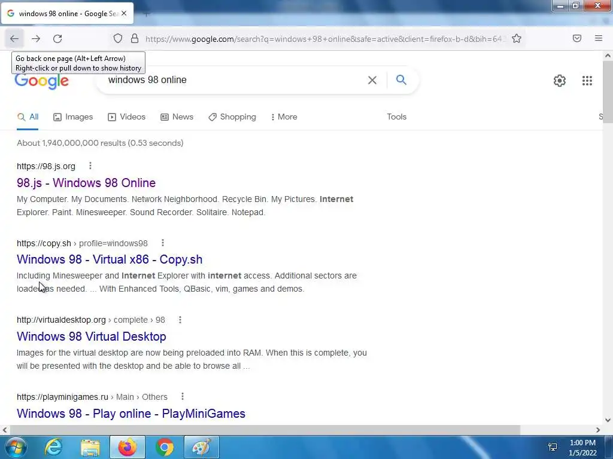This screenshot has height=459, width=613.
Task: Click the vertical scrollbar thumb
Action: 608,91
